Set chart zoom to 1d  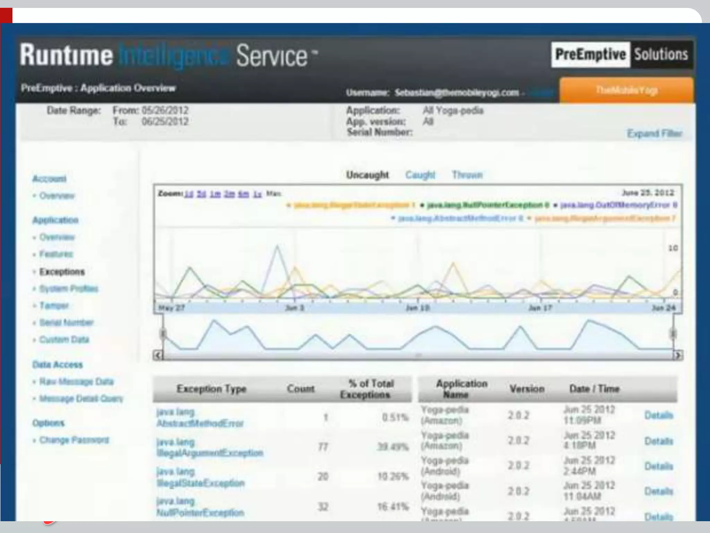[189, 194]
